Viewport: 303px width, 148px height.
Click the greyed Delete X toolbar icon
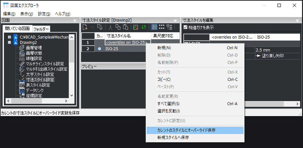click(x=92, y=27)
